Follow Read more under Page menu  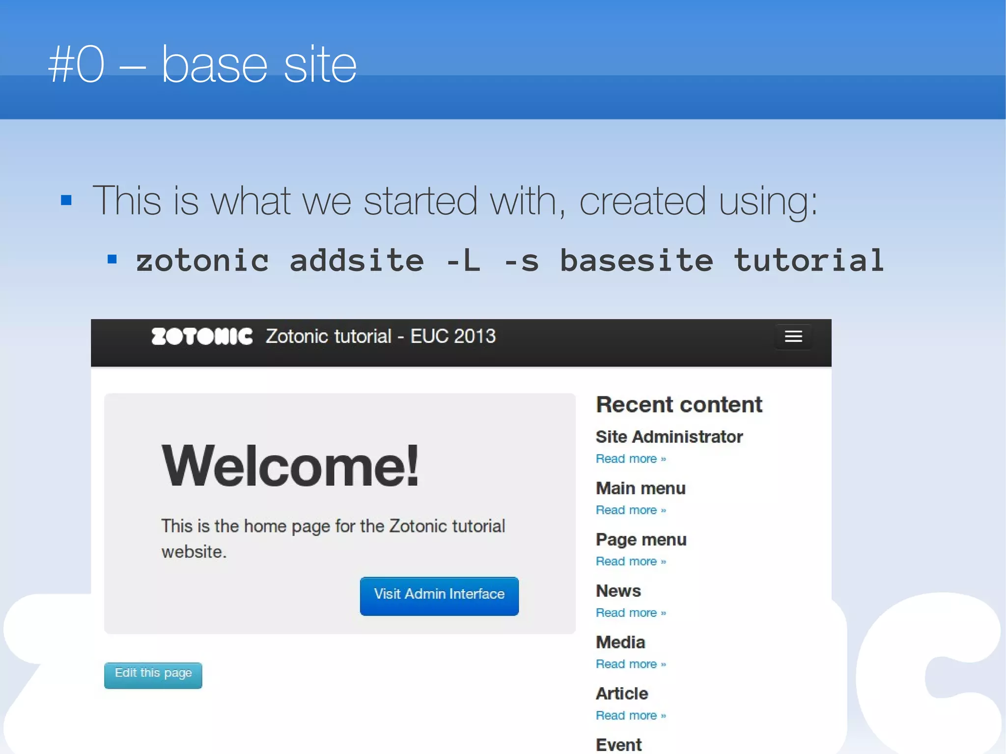631,561
